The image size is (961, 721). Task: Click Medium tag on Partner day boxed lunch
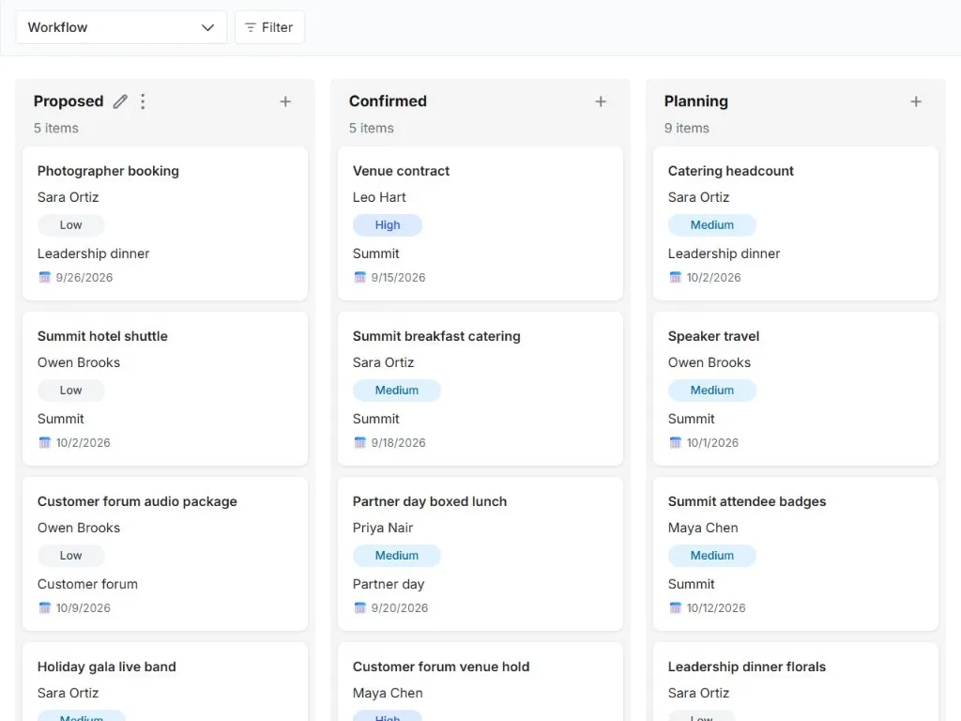(x=397, y=556)
